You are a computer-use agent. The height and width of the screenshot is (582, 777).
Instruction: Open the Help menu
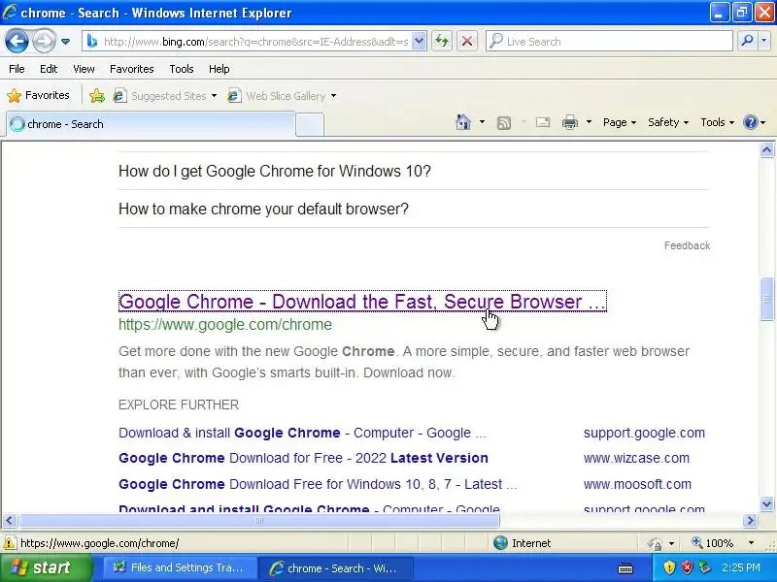pos(220,69)
